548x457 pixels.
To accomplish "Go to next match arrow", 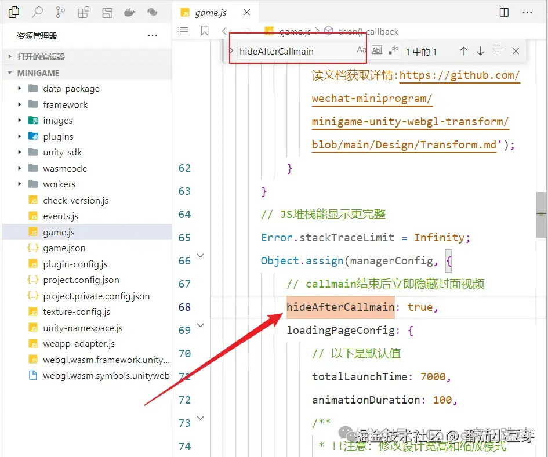I will coord(481,52).
